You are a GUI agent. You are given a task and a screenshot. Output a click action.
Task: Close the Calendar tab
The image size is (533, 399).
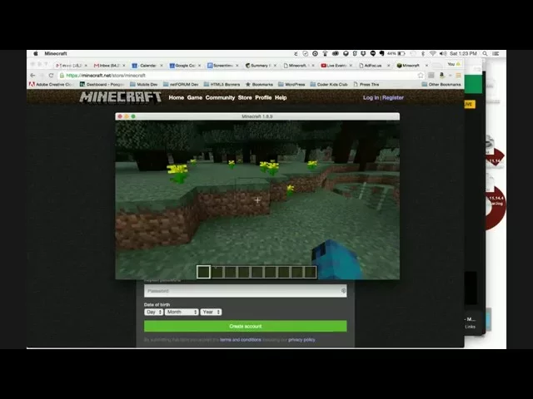[162, 65]
